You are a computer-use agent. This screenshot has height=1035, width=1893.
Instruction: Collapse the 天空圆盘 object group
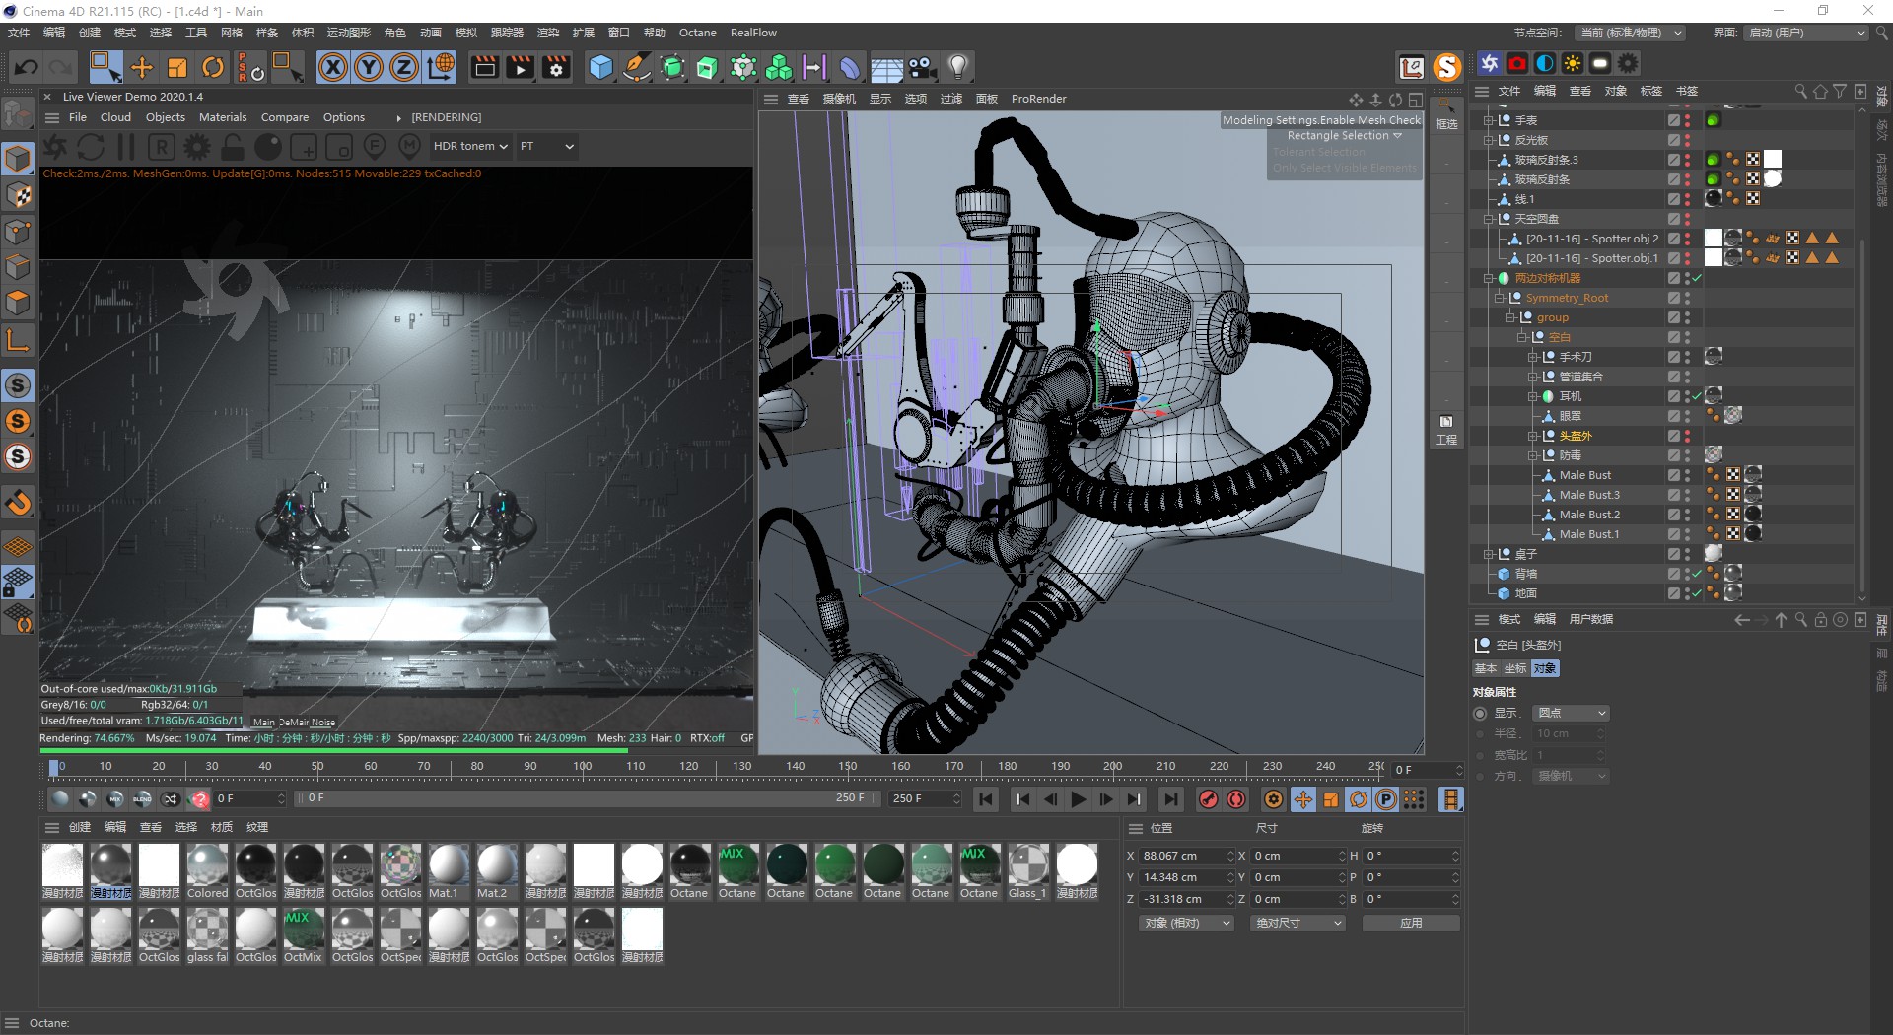click(x=1489, y=219)
